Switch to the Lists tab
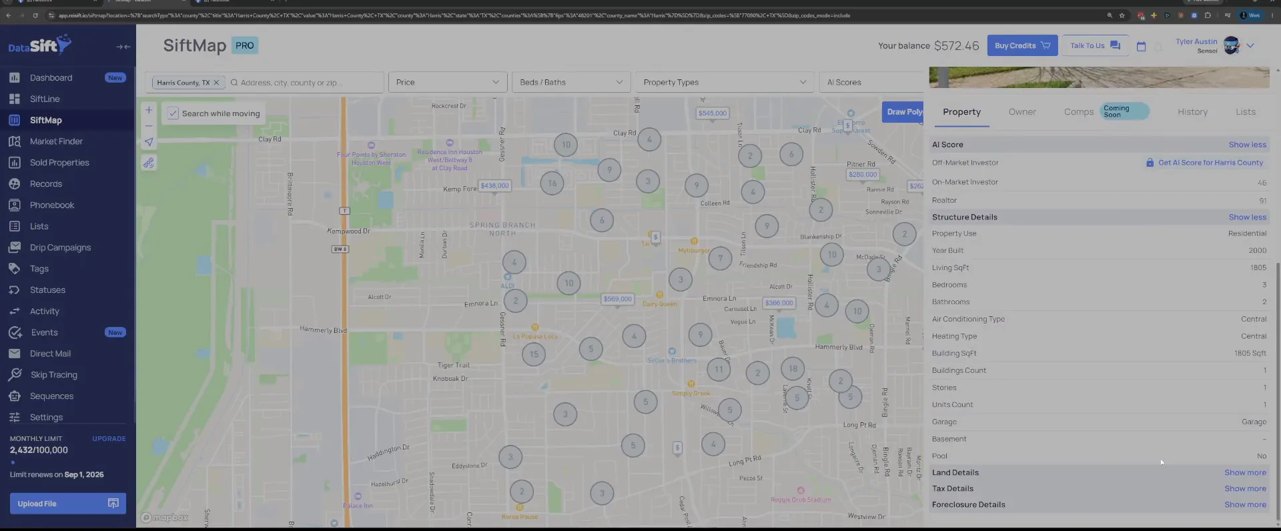 1245,112
